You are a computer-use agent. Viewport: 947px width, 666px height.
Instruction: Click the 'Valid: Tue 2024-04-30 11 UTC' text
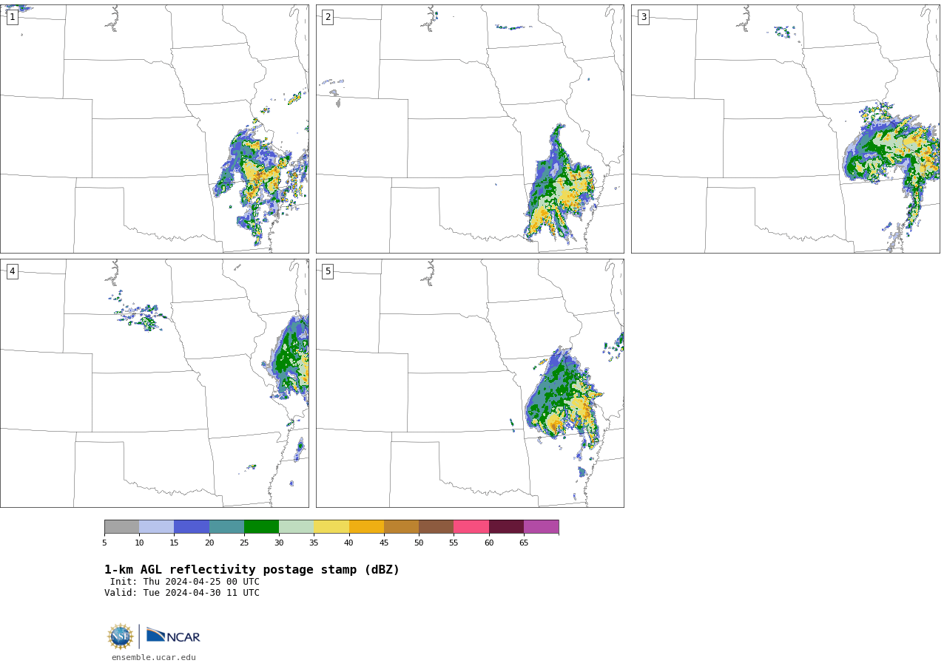coord(182,593)
